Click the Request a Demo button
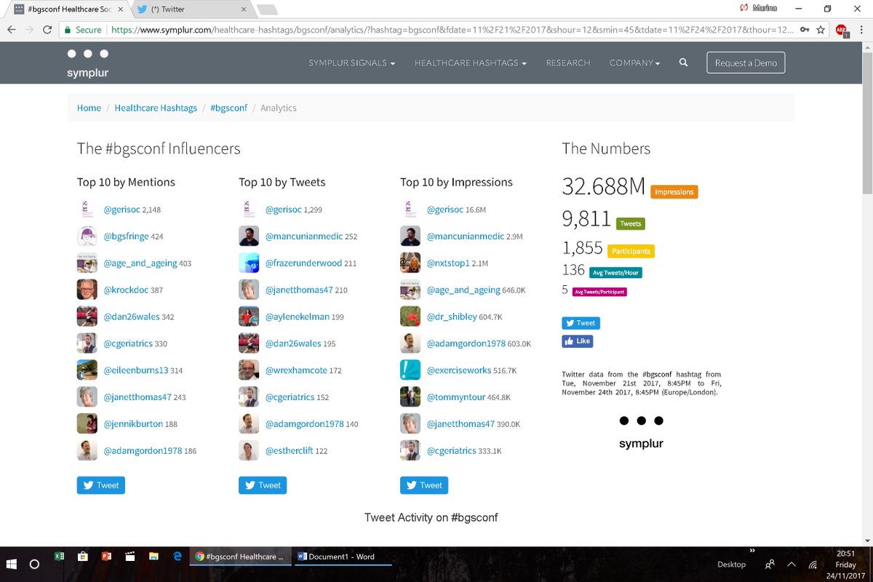Screen dimensions: 873x582 click(746, 63)
